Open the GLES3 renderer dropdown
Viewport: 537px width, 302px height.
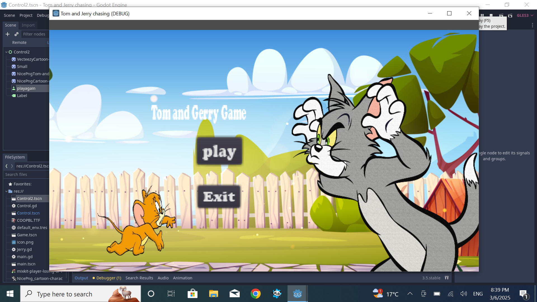click(x=525, y=15)
